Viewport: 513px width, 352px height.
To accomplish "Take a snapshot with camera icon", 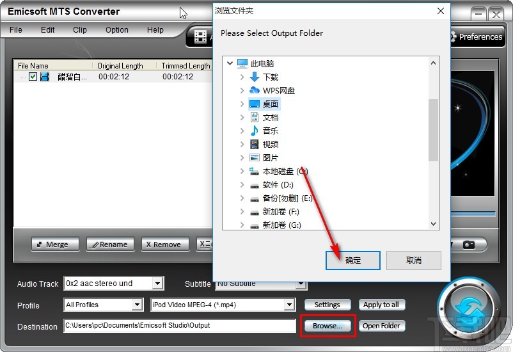I will click(x=468, y=244).
